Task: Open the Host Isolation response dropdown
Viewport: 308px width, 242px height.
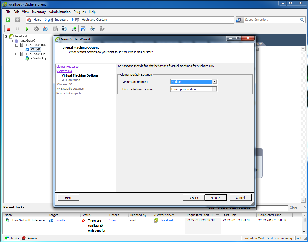Action: click(x=215, y=89)
